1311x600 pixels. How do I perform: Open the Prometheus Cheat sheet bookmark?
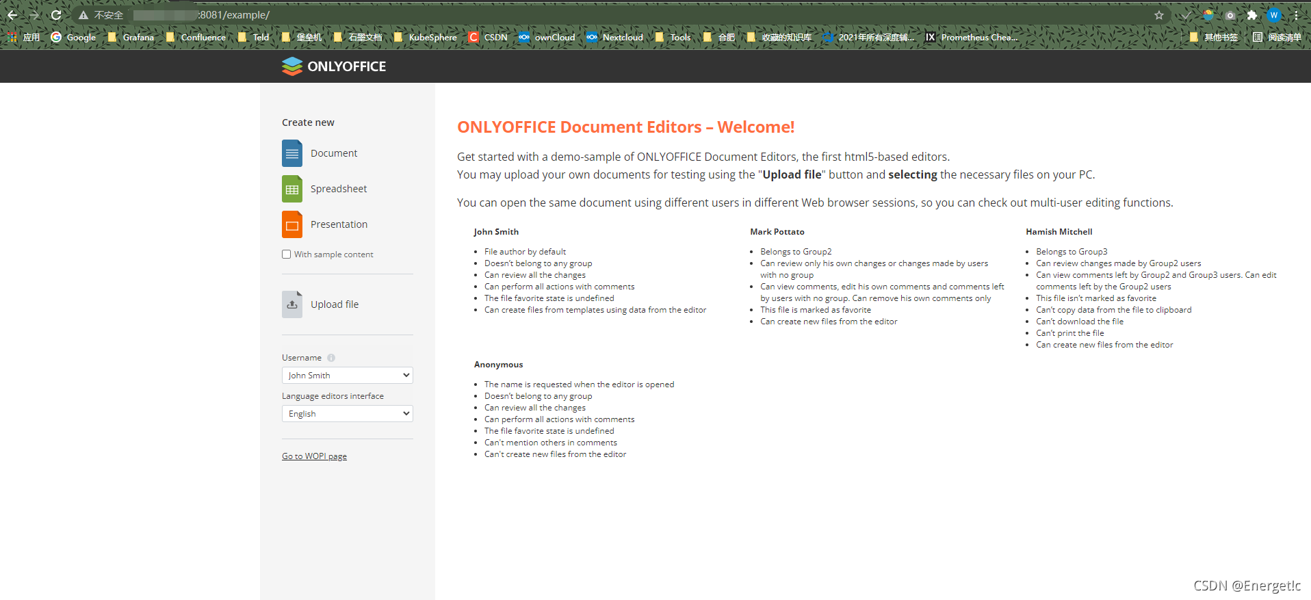[x=972, y=38]
